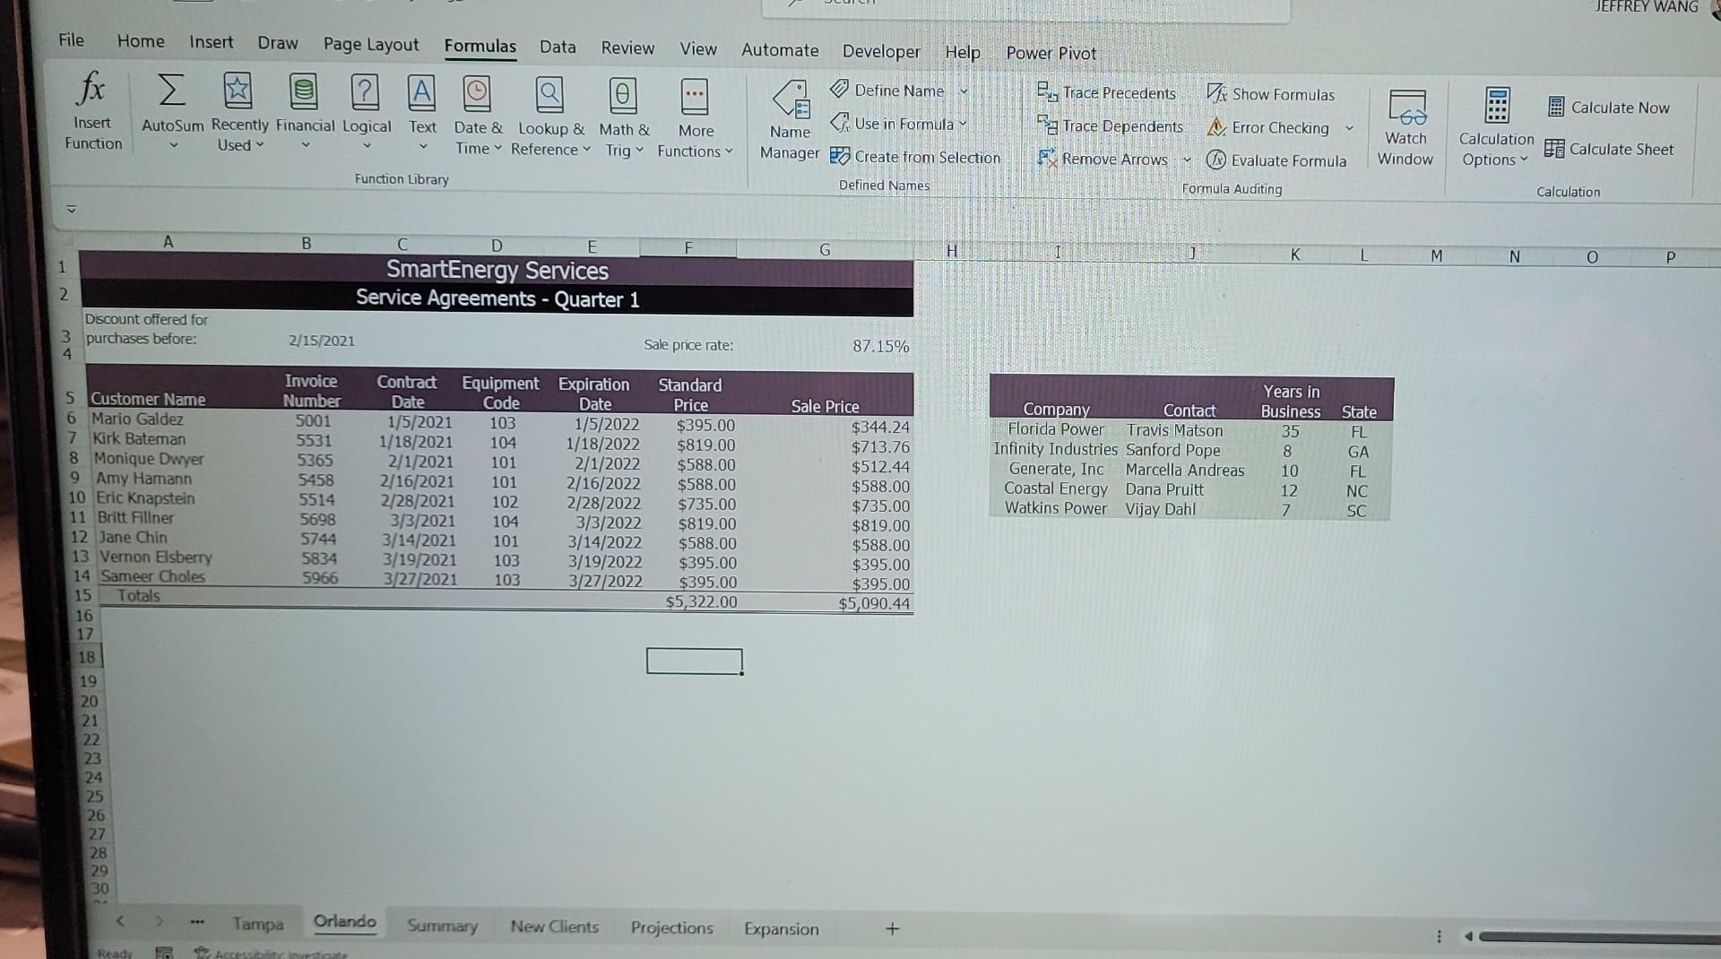Open the Watch Window

tap(1405, 127)
